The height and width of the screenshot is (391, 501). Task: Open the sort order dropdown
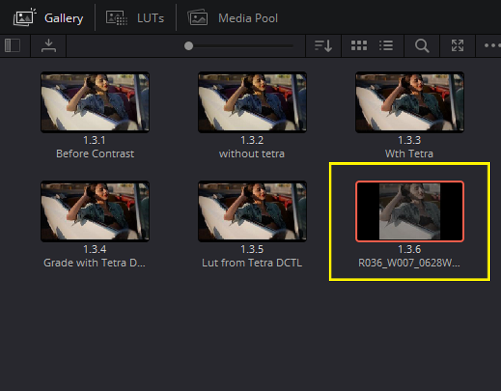(x=323, y=45)
